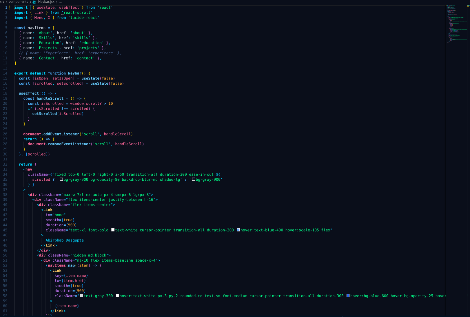Click line number 14 in the gutter
The height and width of the screenshot is (317, 470).
[5, 73]
